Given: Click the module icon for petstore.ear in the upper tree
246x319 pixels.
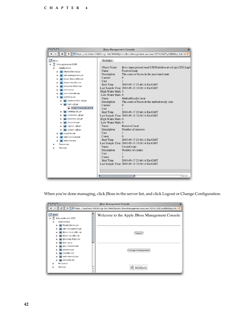Looking at the screenshot, I should click(61, 97).
